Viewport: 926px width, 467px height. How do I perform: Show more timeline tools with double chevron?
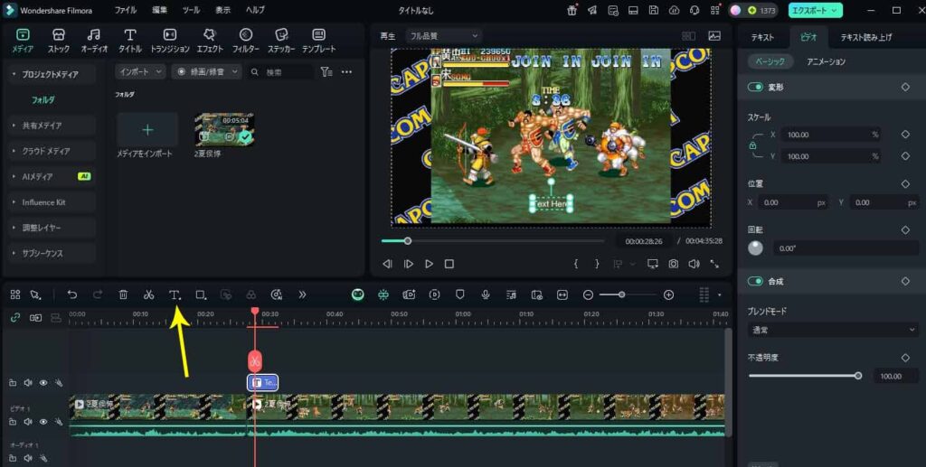coord(302,294)
